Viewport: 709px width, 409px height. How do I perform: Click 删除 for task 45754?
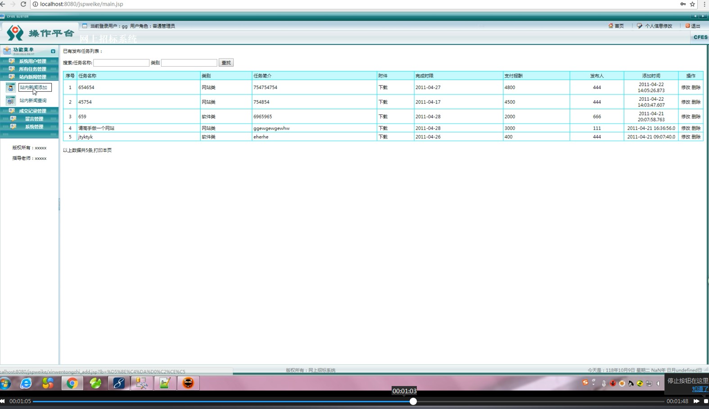pyautogui.click(x=696, y=102)
